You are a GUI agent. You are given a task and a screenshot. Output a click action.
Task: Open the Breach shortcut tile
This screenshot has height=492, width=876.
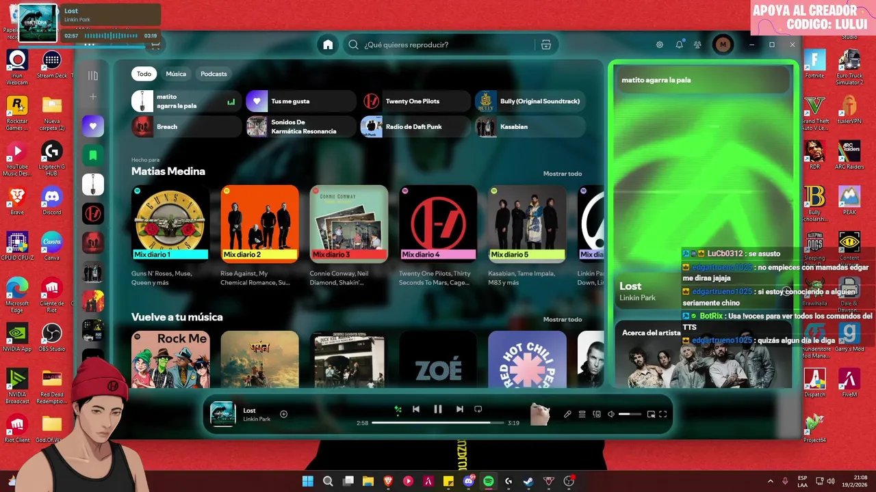point(186,126)
